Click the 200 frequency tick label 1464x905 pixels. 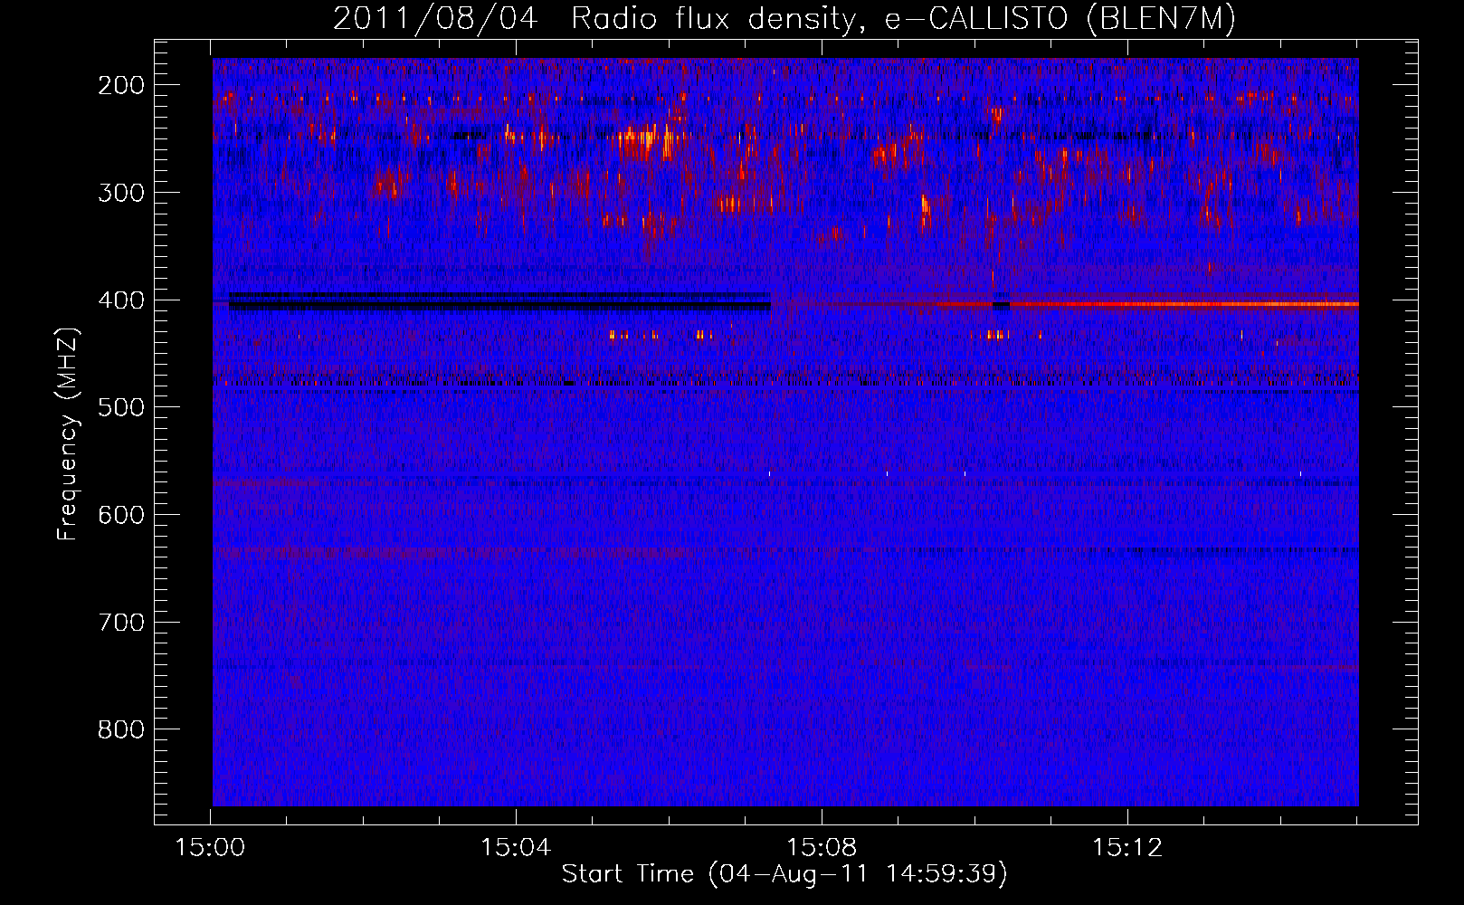pos(121,85)
